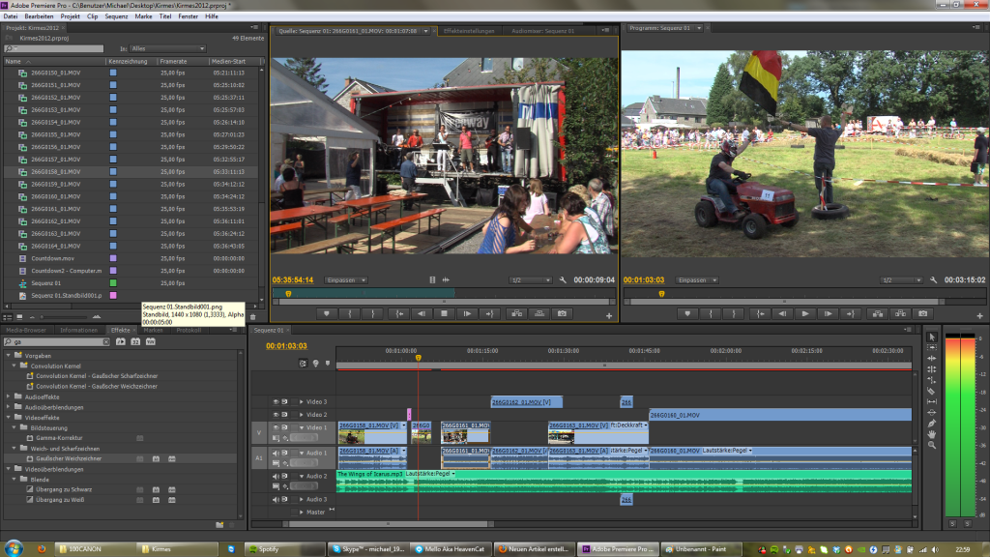Create new custom bin in Effects panel
This screenshot has width=990, height=557.
[x=219, y=525]
